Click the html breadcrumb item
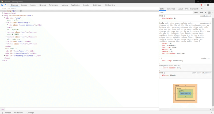The image size is (214, 114). [x=3, y=109]
